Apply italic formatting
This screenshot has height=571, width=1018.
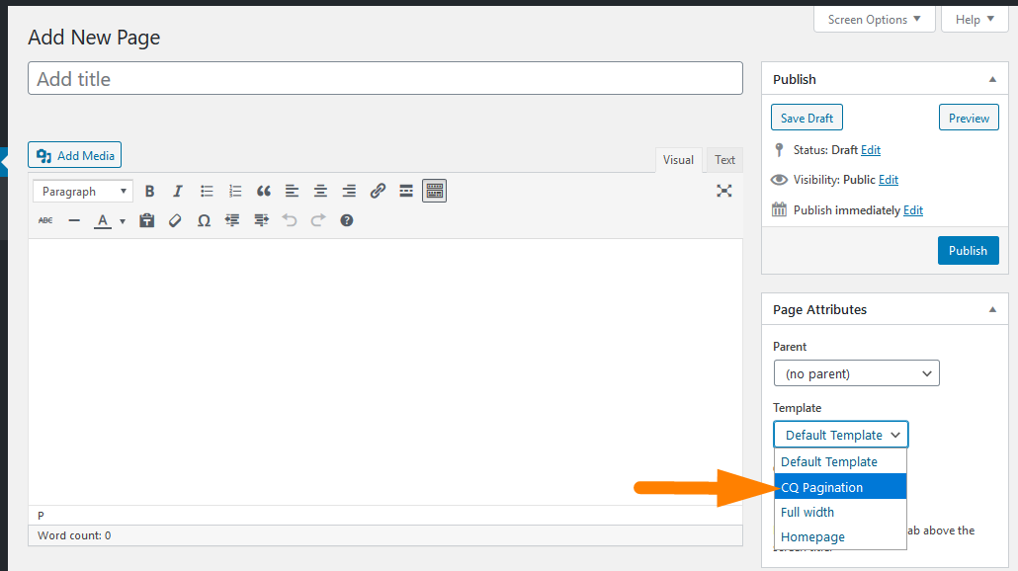pyautogui.click(x=177, y=191)
